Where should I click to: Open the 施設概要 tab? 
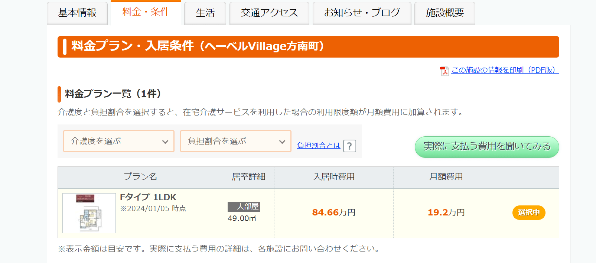click(x=445, y=13)
